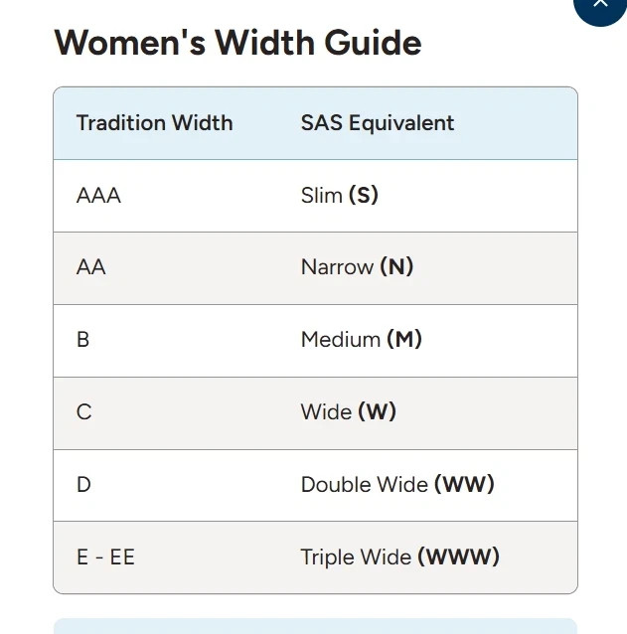Click the bold (M) abbreviation

coord(404,339)
